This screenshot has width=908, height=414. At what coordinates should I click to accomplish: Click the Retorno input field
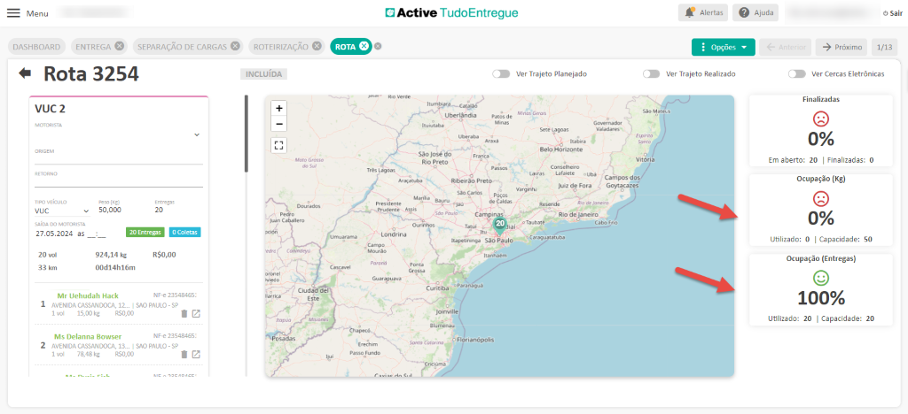(x=119, y=182)
